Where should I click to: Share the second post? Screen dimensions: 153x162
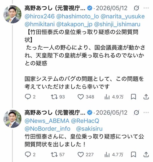pos(146,154)
